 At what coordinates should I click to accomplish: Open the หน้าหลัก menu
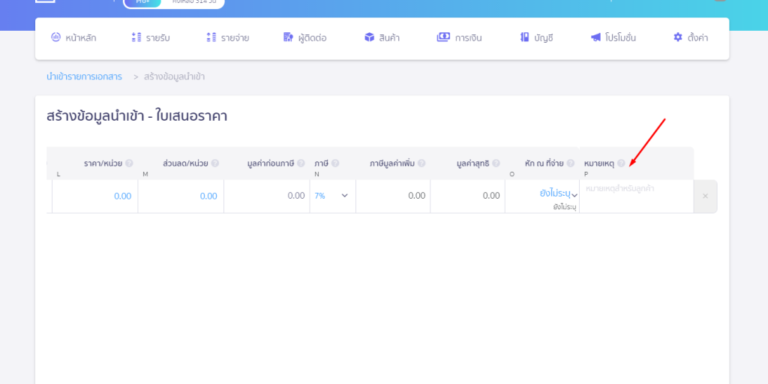73,37
